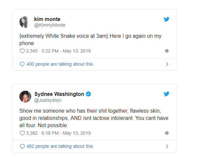Click Sydnee Washington's verified badge
Viewport: 199px width, 157px height.
pyautogui.click(x=88, y=94)
